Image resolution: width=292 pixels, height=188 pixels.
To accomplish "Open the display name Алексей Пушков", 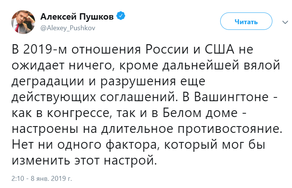I will tap(77, 17).
